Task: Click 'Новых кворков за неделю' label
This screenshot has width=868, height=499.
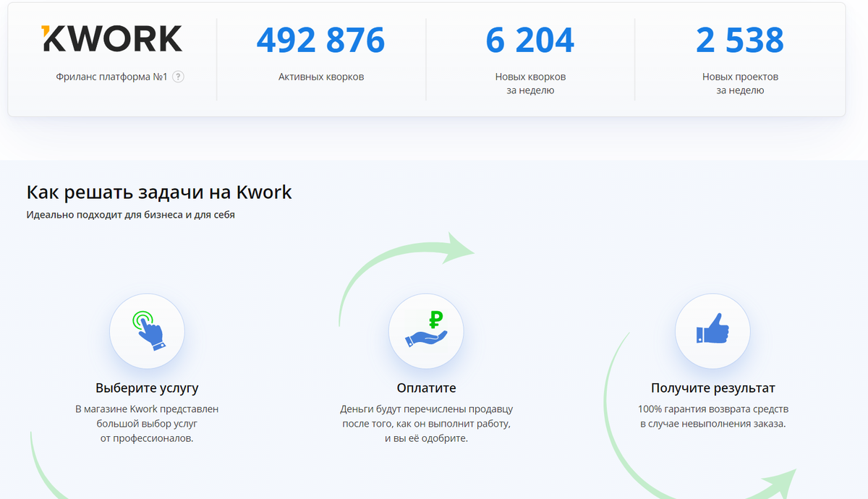Action: [530, 84]
